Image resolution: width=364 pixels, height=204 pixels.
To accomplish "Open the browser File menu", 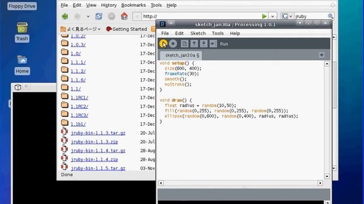I will click(x=64, y=5).
